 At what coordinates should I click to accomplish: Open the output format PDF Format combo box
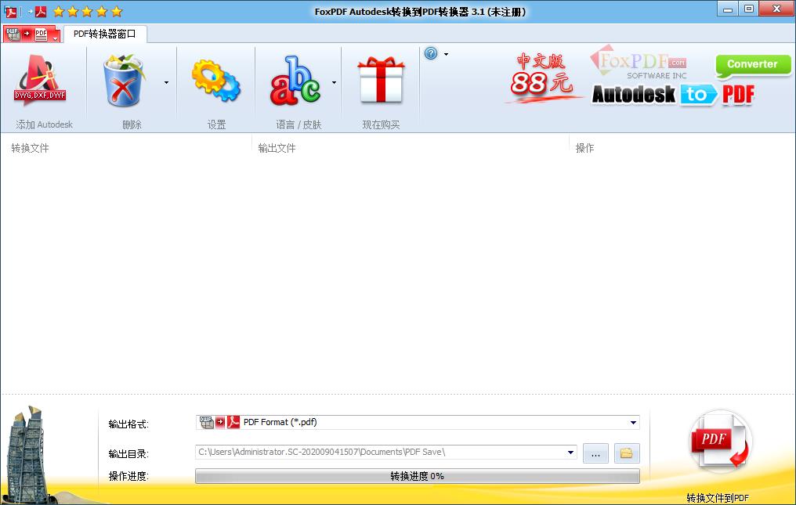click(x=418, y=422)
